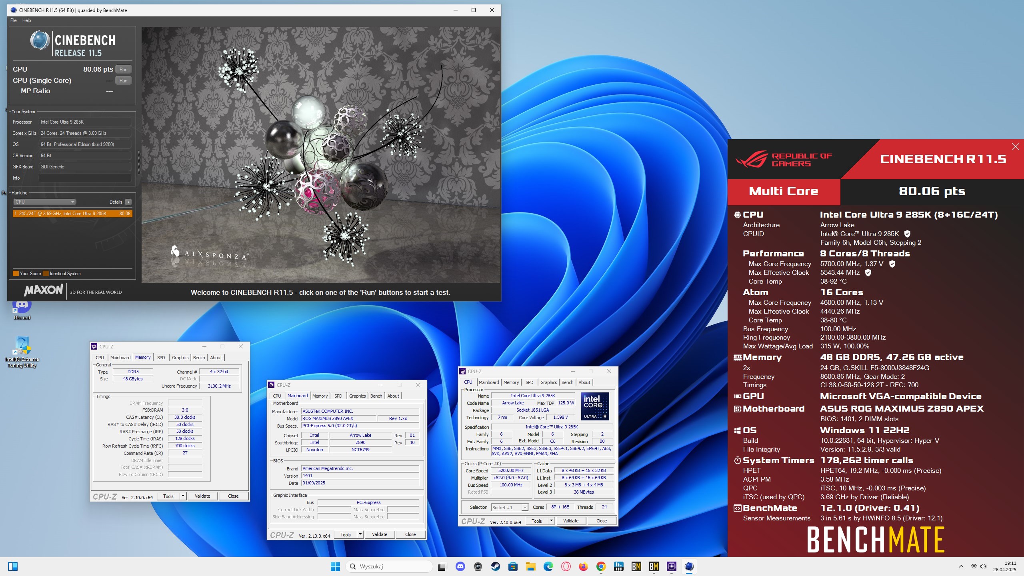1024x576 pixels.
Task: Select the ranking entry scoring 80.06
Action: 72,214
